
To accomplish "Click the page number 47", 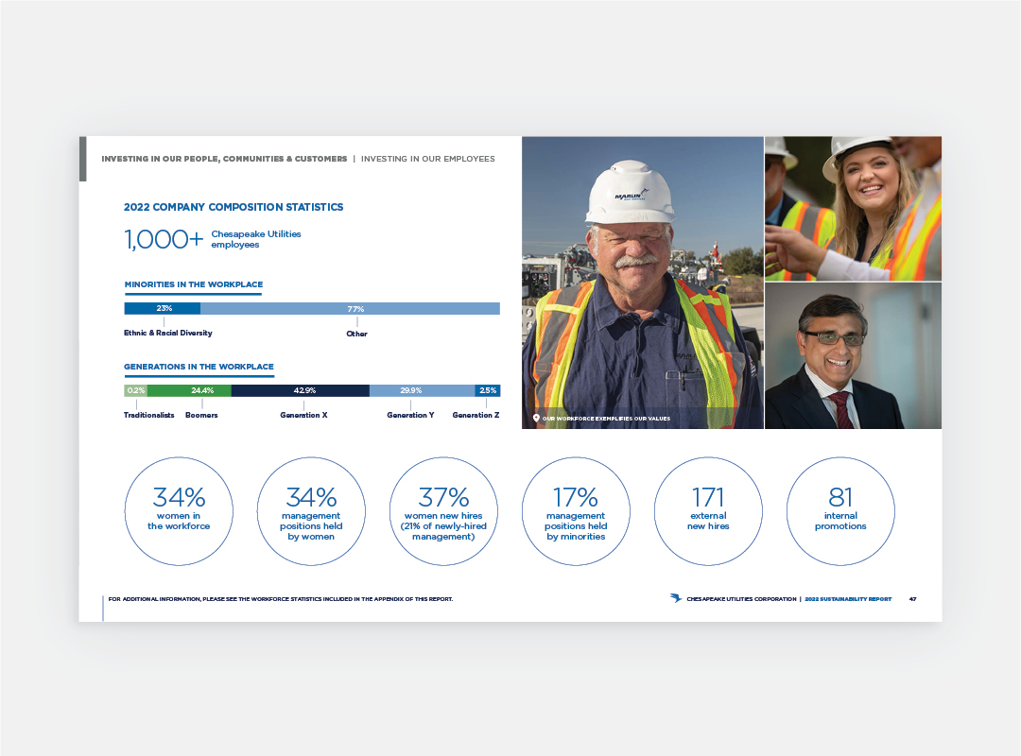I will (x=912, y=599).
